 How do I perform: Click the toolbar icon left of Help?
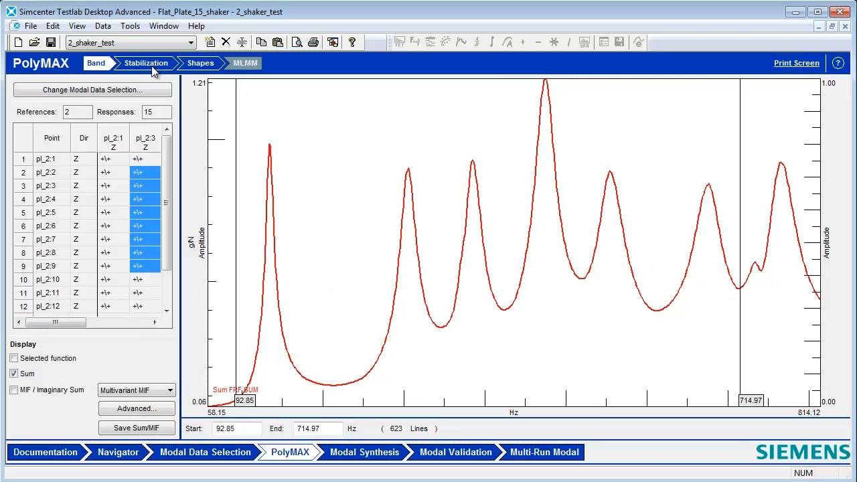333,42
